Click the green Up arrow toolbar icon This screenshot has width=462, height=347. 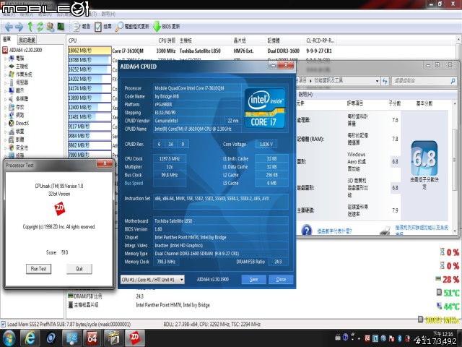pos(30,26)
